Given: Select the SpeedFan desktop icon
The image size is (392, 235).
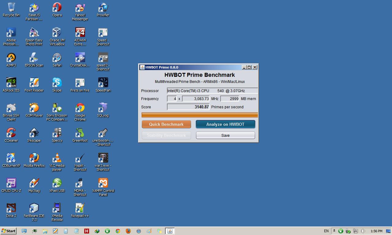Looking at the screenshot, I should coord(103,85).
